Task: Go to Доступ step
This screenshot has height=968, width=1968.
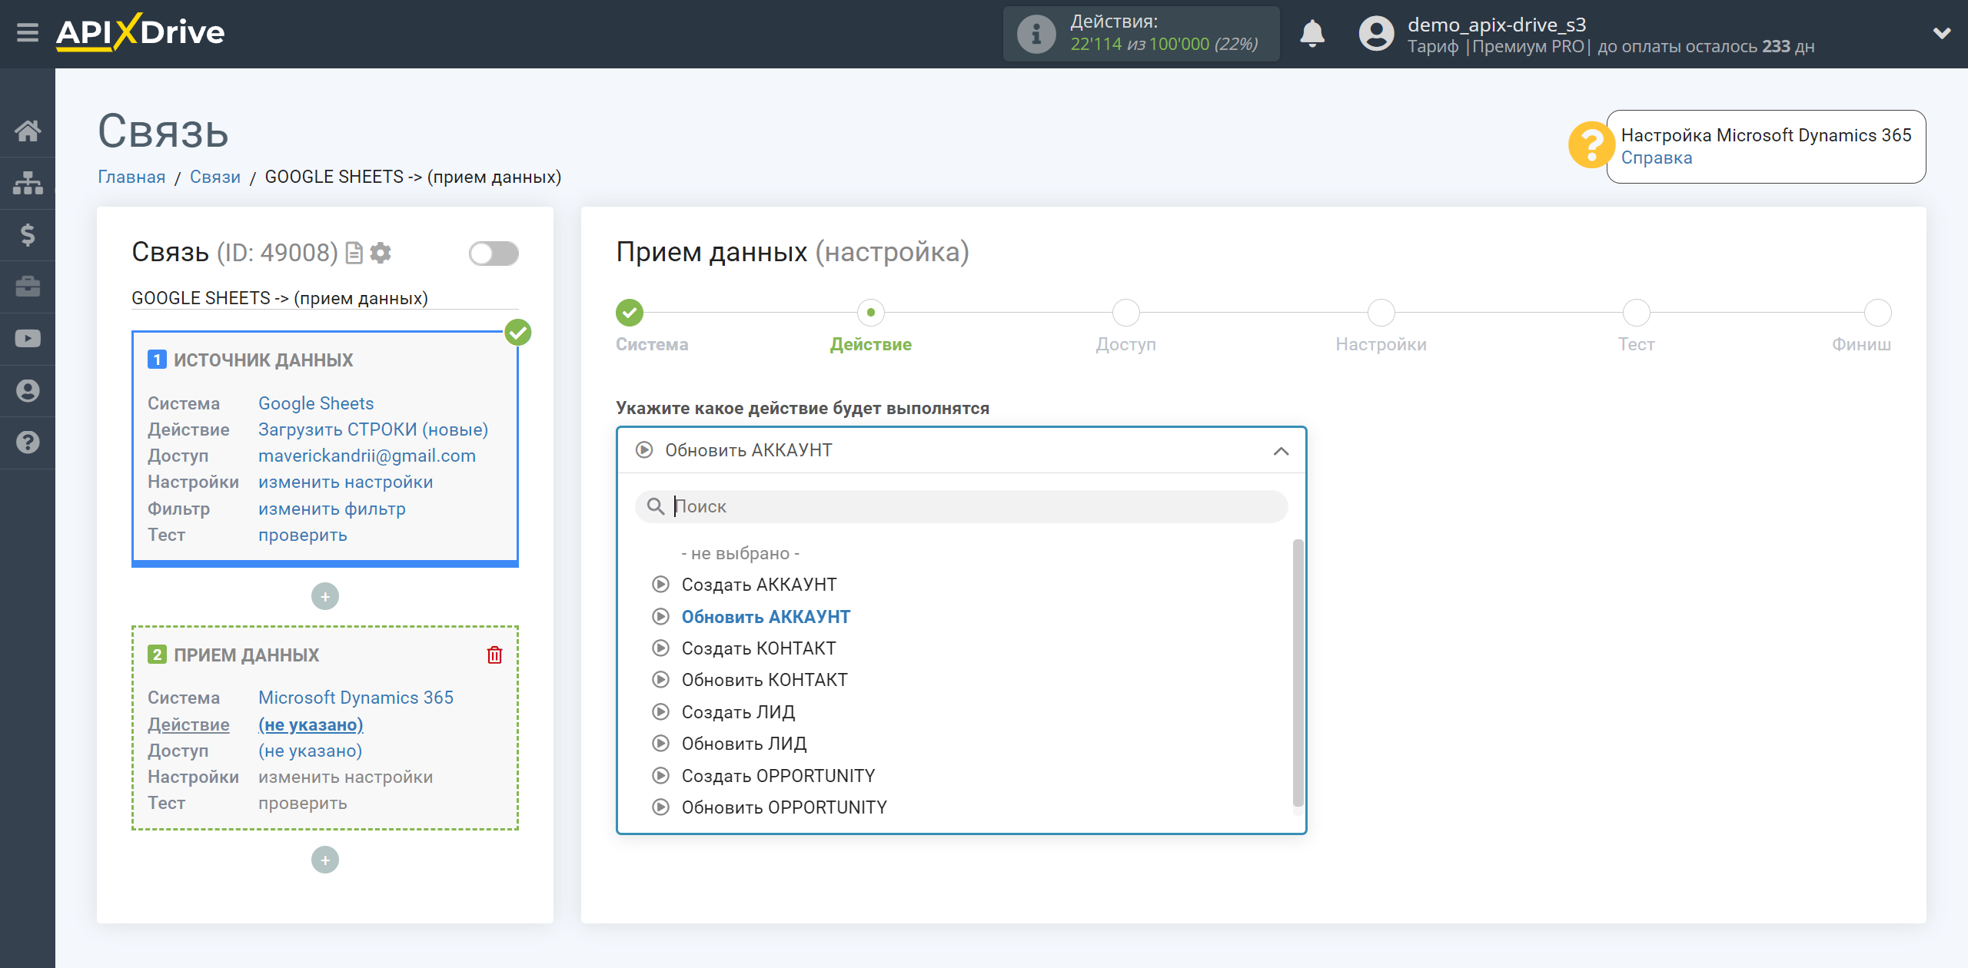Action: click(x=1125, y=313)
